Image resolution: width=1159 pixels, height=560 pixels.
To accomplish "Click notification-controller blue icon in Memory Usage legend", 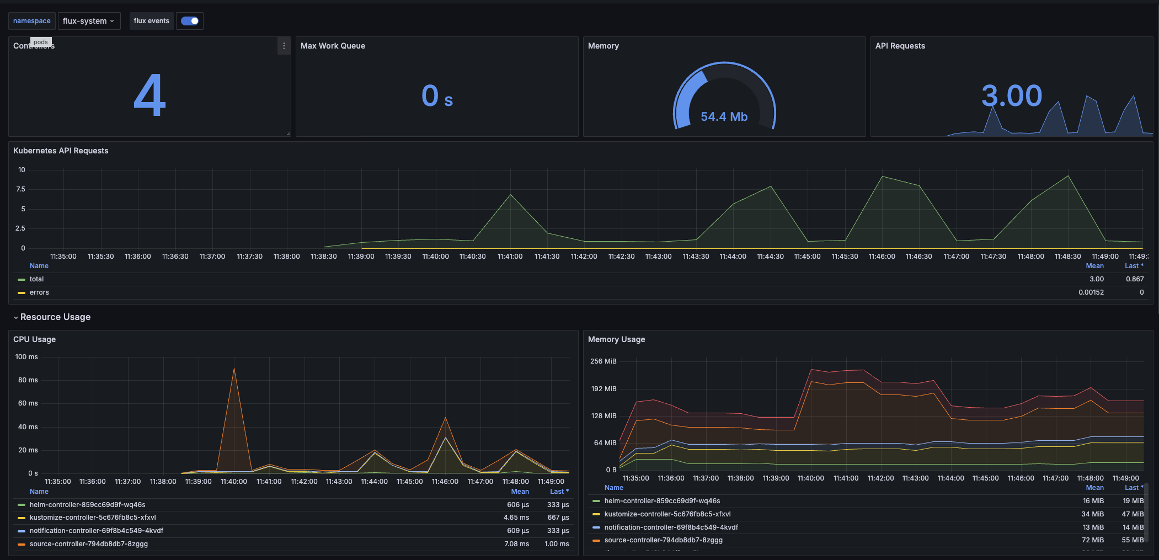I will click(596, 527).
